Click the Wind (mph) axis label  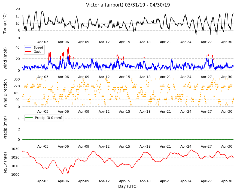tap(5, 58)
